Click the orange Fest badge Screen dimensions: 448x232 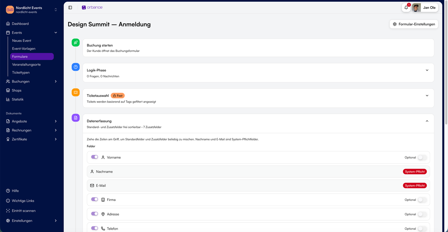click(118, 96)
